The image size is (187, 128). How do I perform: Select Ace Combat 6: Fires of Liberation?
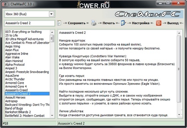tap(27, 43)
